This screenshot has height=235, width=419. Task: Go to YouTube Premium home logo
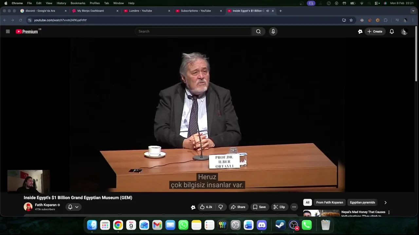27,31
